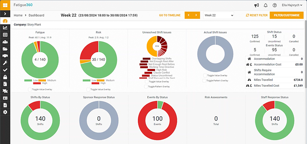Image resolution: width=307 pixels, height=144 pixels.
Task: Open the notifications bell icon
Action: coord(266,5)
